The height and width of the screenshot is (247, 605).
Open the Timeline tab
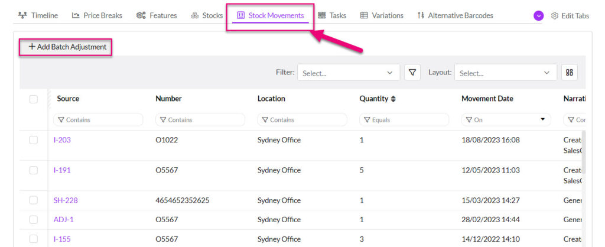[x=38, y=15]
